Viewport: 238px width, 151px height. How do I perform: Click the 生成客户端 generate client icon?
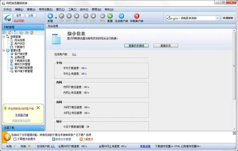tap(121, 16)
